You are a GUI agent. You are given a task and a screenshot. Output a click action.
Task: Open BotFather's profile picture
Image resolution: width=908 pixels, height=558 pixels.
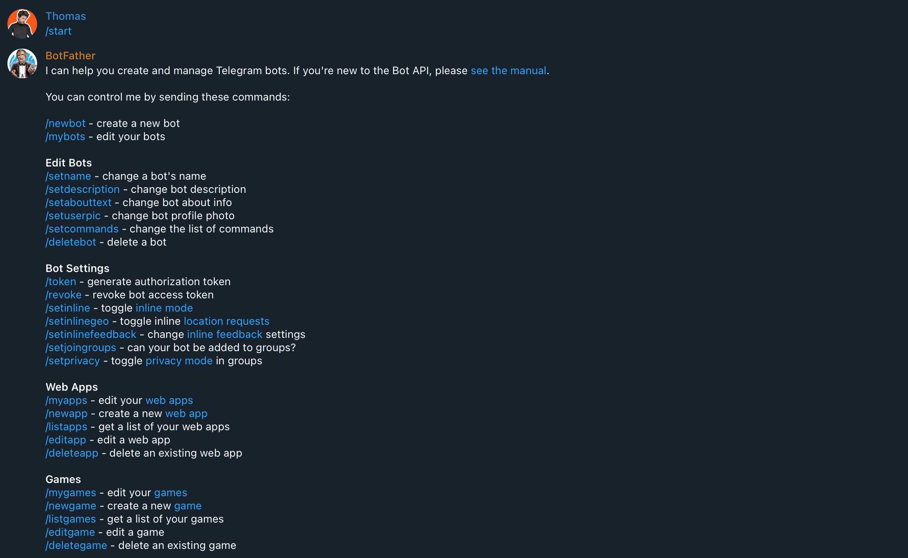[x=21, y=63]
